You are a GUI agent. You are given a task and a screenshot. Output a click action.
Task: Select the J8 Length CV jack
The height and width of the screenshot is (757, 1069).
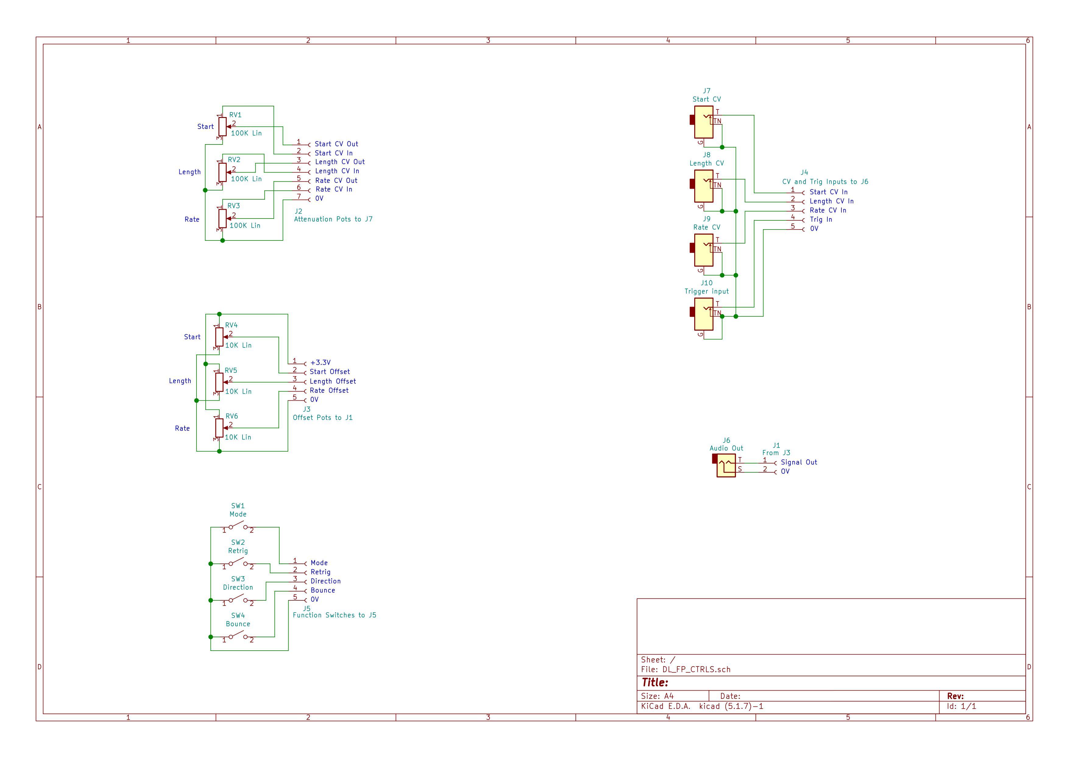tap(703, 186)
